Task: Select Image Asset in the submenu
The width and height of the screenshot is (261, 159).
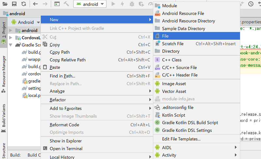Action: point(174,84)
